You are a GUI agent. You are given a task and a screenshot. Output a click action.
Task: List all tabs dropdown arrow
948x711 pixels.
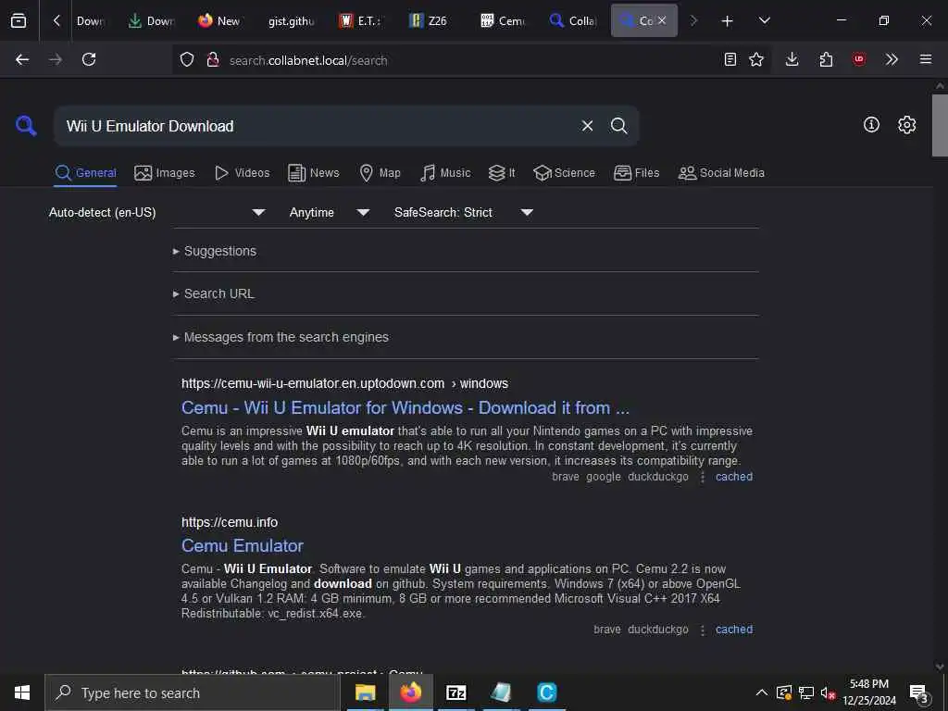point(765,20)
